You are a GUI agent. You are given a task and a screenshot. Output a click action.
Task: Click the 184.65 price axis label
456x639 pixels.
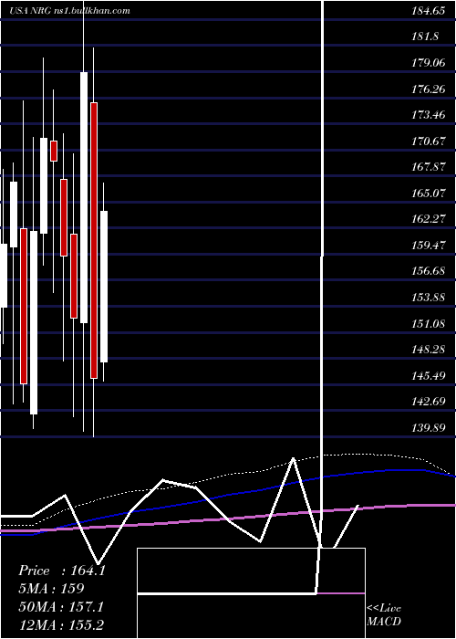[x=428, y=11]
